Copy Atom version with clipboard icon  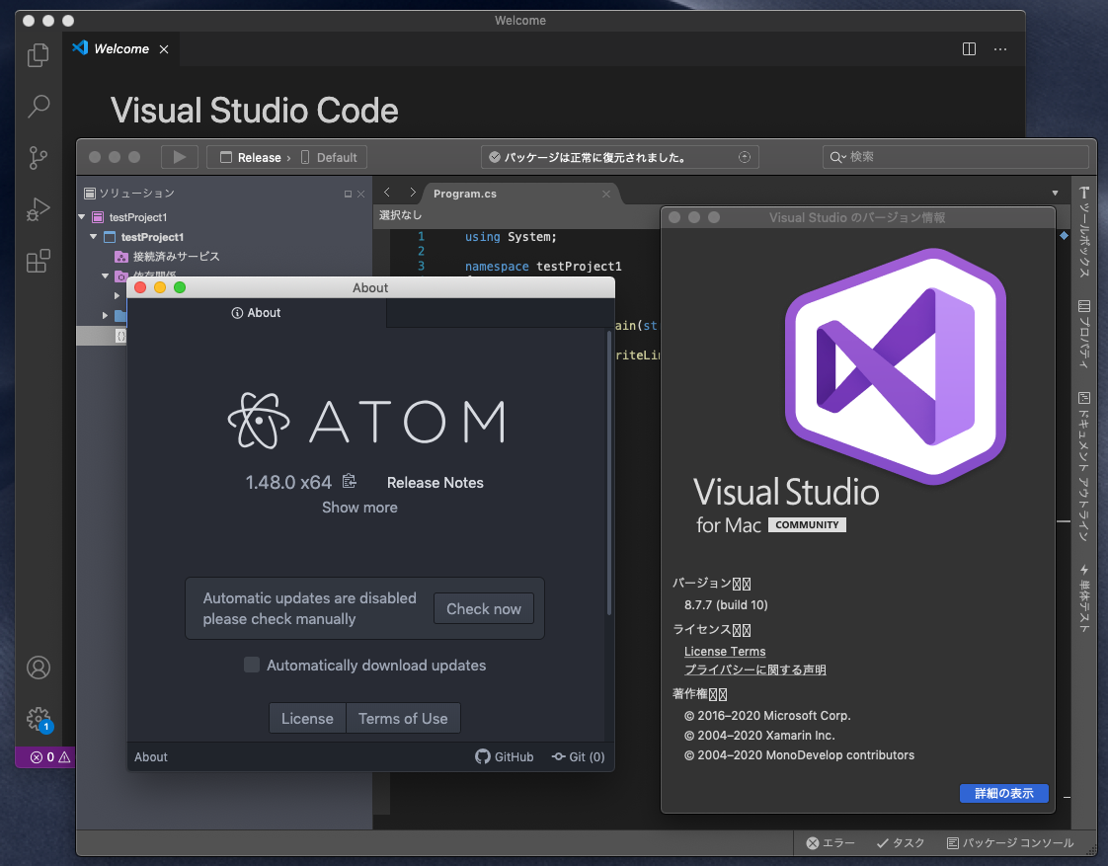click(349, 481)
